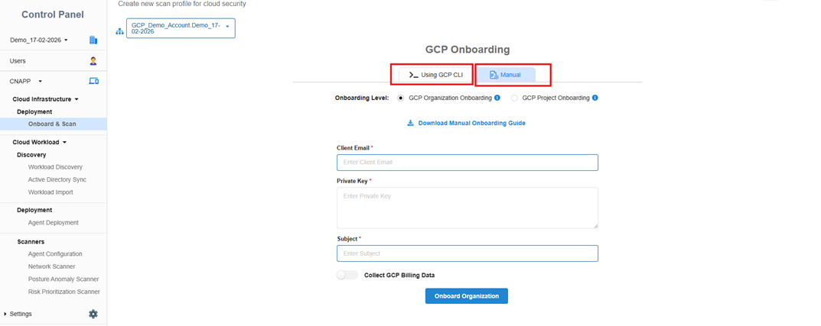The height and width of the screenshot is (326, 821).
Task: Click the building icon beside Demo_17-02-2026
Action: 93,40
